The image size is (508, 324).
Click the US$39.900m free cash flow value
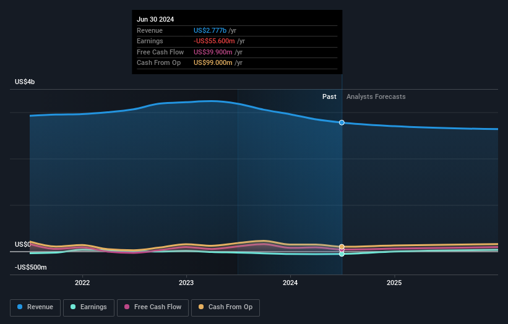(213, 52)
